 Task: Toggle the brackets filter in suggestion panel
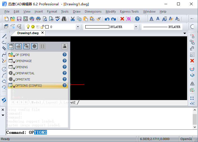[43, 46]
